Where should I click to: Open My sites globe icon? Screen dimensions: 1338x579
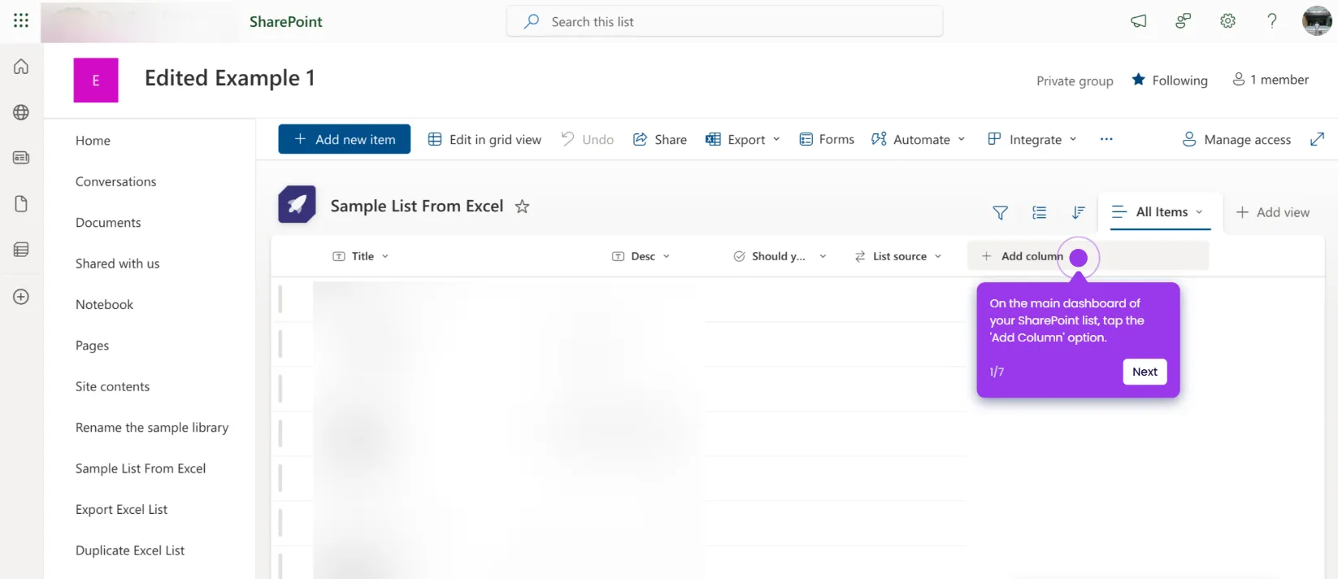(x=21, y=112)
